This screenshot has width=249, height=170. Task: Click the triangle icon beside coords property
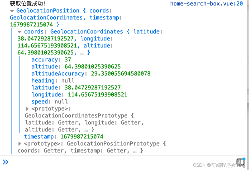click(20, 32)
